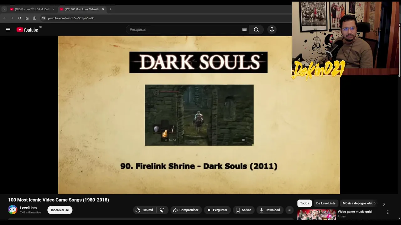Screen dimensions: 401x225
Task: Click the Download button
Action: [270, 210]
